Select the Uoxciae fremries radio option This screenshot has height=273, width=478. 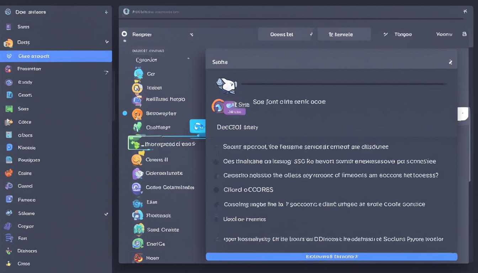[x=216, y=219]
